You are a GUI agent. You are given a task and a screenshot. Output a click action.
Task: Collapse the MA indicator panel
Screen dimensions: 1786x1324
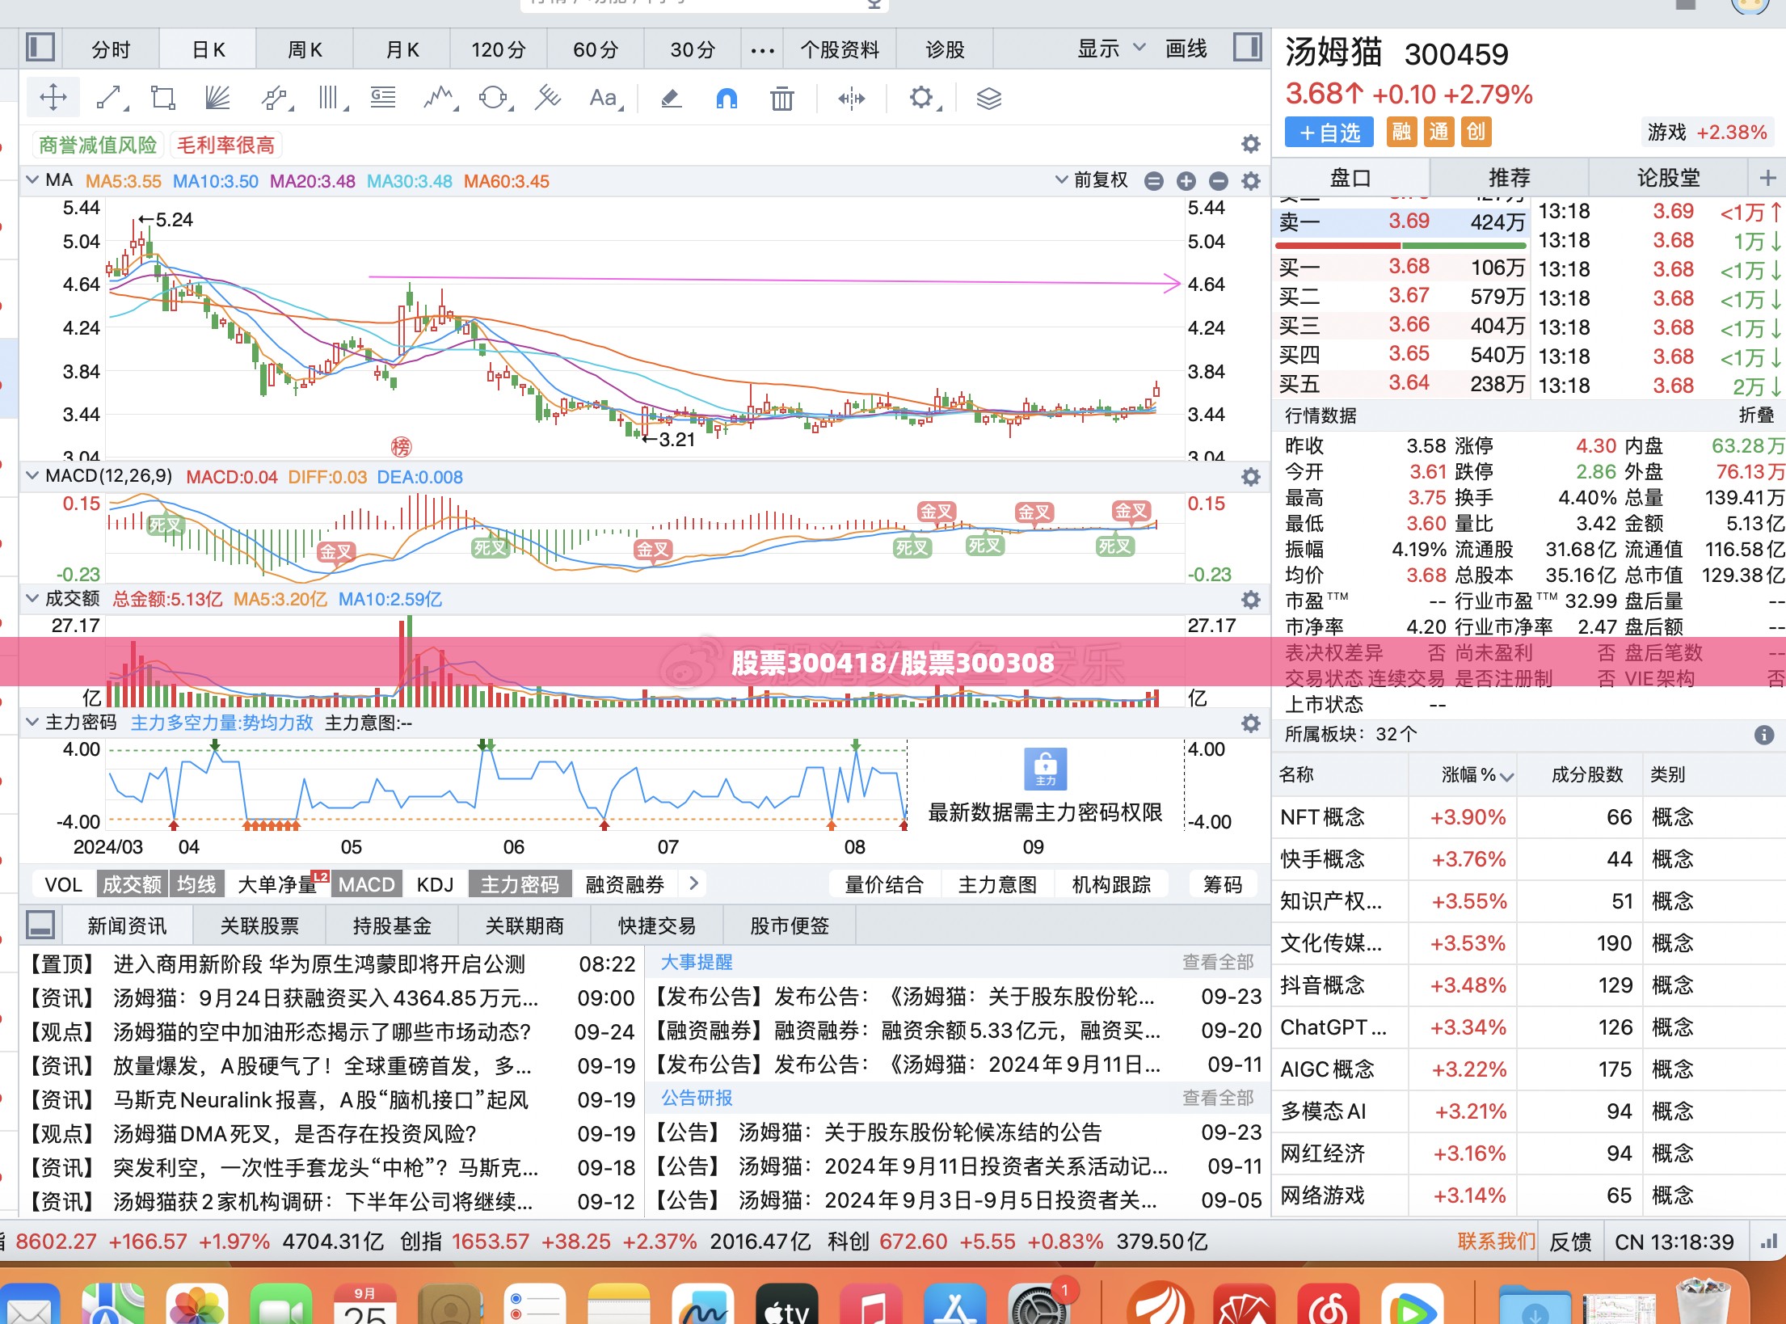32,179
